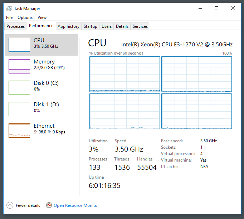The height and width of the screenshot is (219, 244).
Task: Switch to the App history tab
Action: coord(68,26)
